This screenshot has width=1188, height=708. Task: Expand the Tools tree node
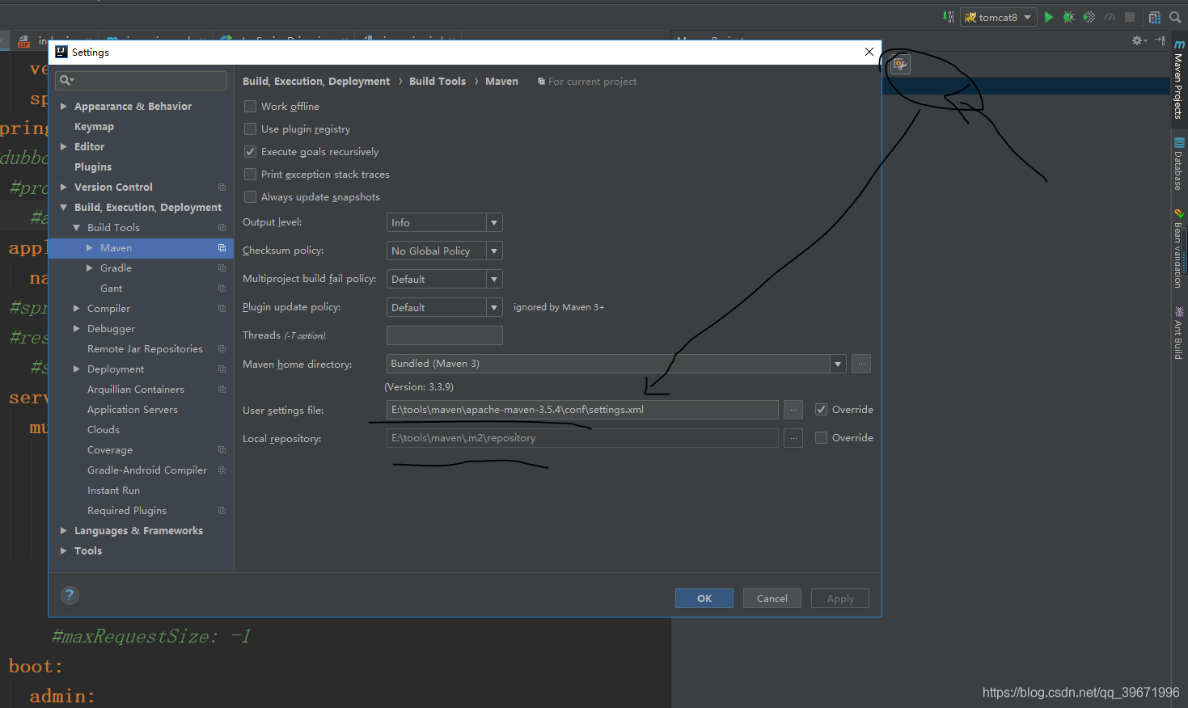pos(63,550)
